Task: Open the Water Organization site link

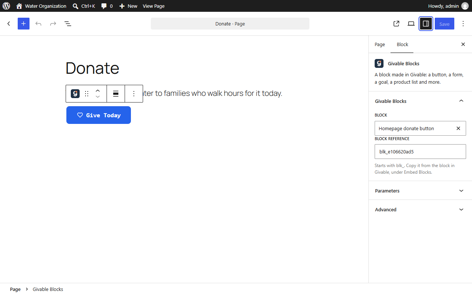Action: pos(41,6)
